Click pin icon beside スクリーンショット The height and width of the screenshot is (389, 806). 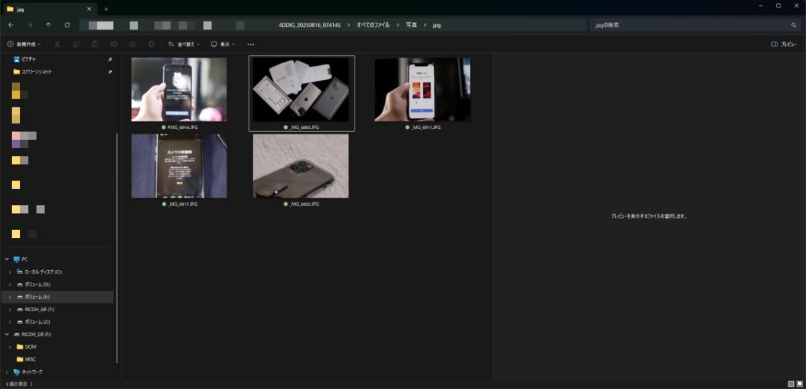pos(110,71)
